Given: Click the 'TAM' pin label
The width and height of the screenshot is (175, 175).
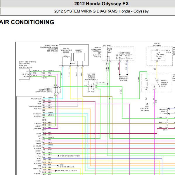Looking at the screenshot, I should tap(40, 101).
